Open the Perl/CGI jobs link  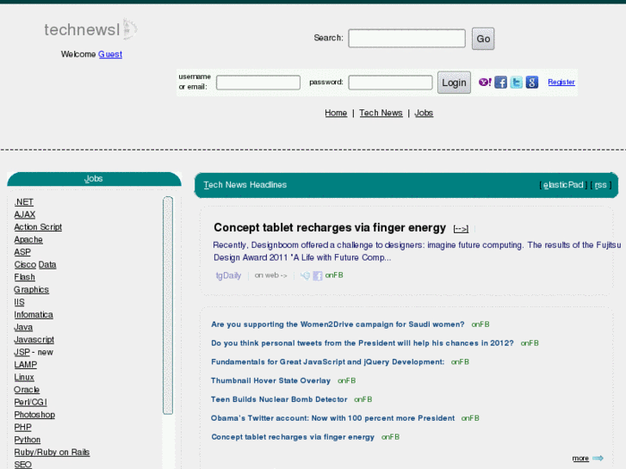click(x=30, y=402)
